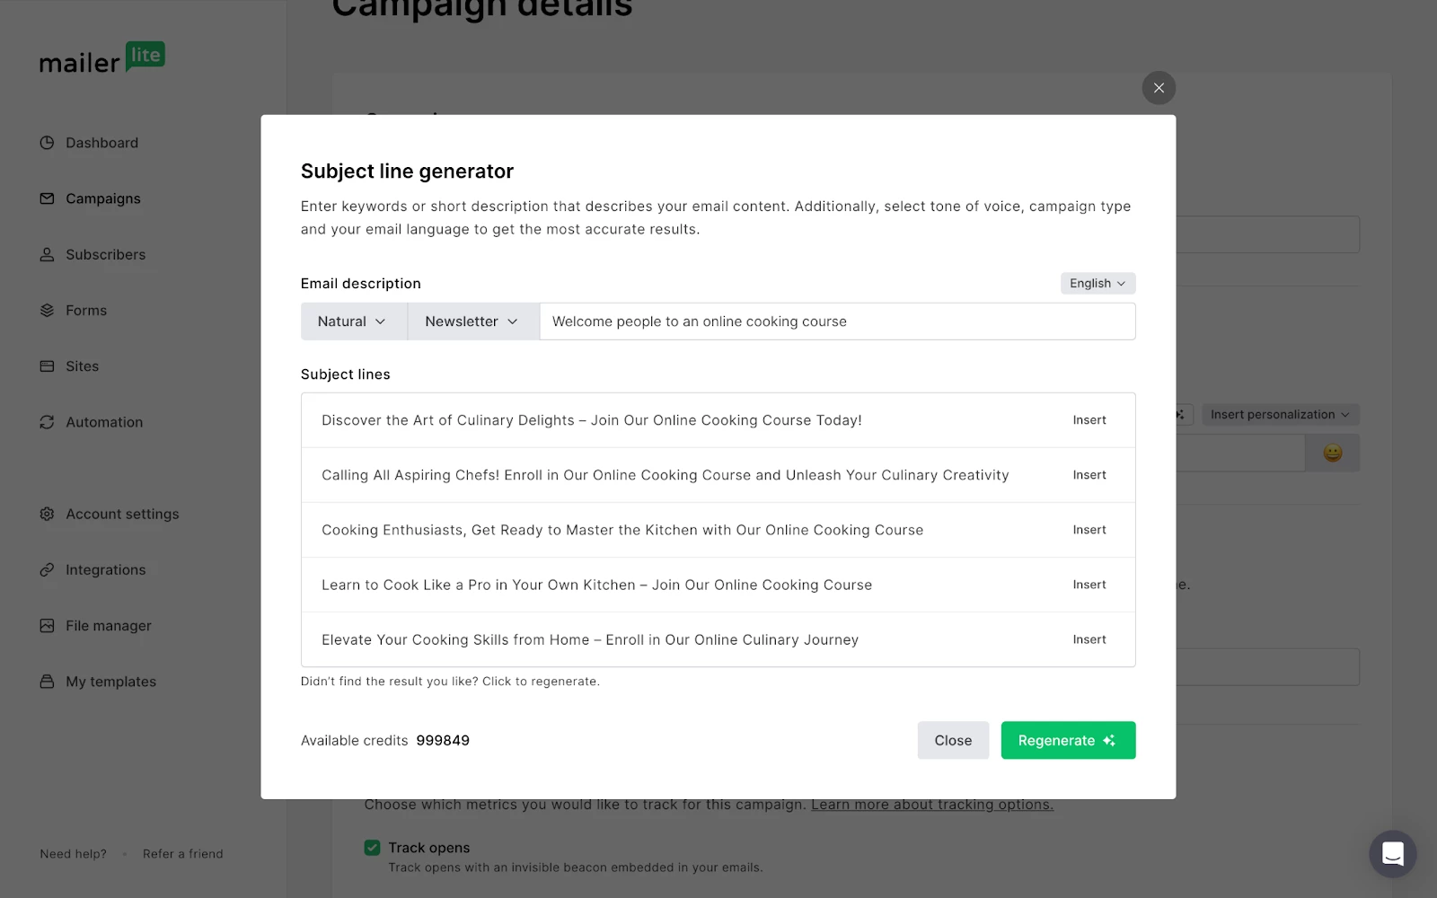This screenshot has height=898, width=1437.
Task: Click the Close button in dialog
Action: point(953,741)
